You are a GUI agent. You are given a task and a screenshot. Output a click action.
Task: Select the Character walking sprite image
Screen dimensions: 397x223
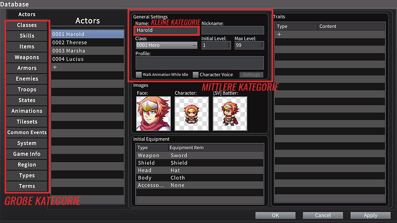192,113
